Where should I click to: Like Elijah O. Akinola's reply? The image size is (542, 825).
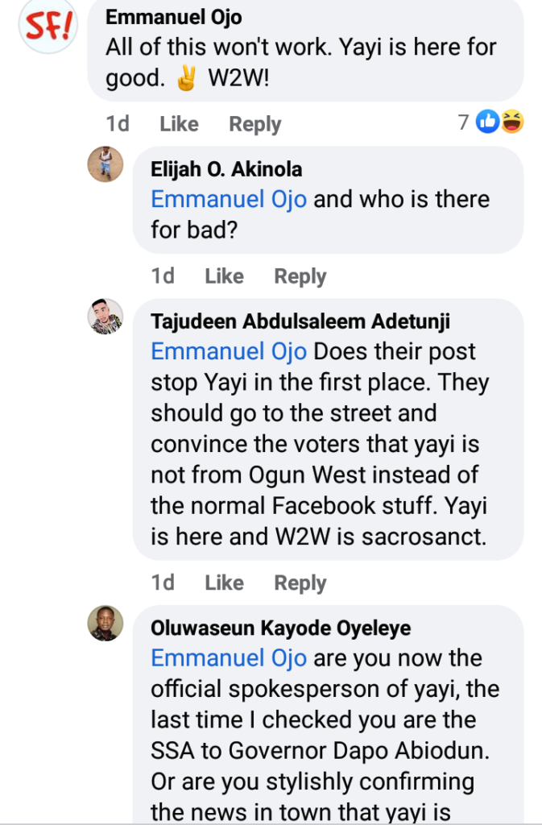coord(224,276)
